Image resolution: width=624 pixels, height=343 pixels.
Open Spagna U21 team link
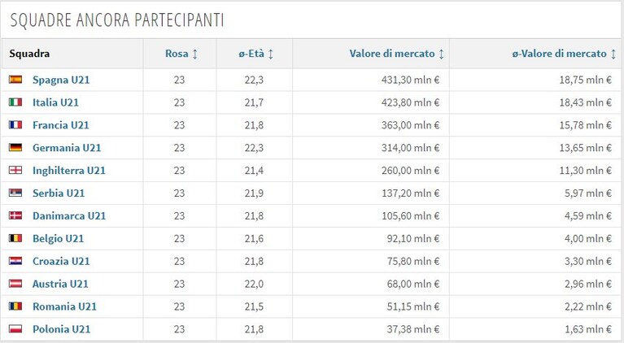(61, 80)
